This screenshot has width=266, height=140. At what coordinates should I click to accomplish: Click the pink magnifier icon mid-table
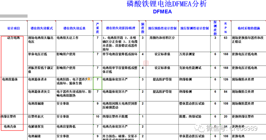click(146, 63)
